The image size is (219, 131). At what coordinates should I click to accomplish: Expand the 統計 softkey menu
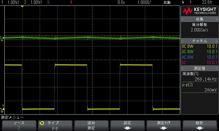click(200, 125)
